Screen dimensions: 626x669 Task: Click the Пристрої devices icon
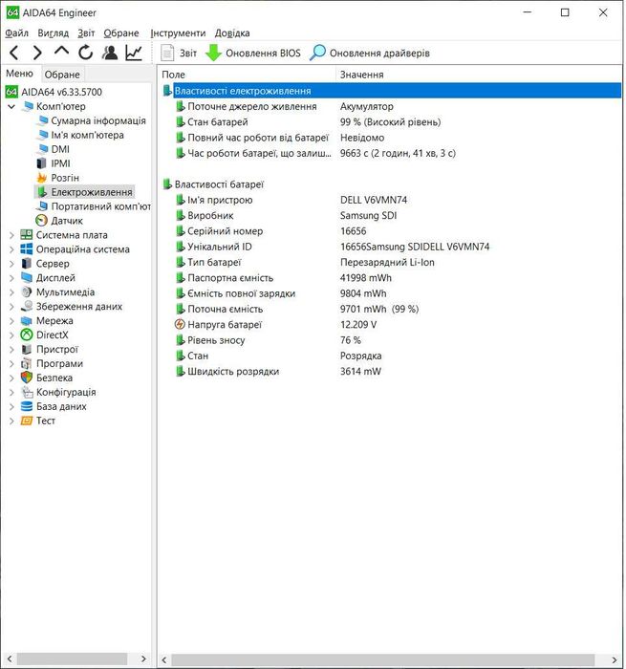27,349
